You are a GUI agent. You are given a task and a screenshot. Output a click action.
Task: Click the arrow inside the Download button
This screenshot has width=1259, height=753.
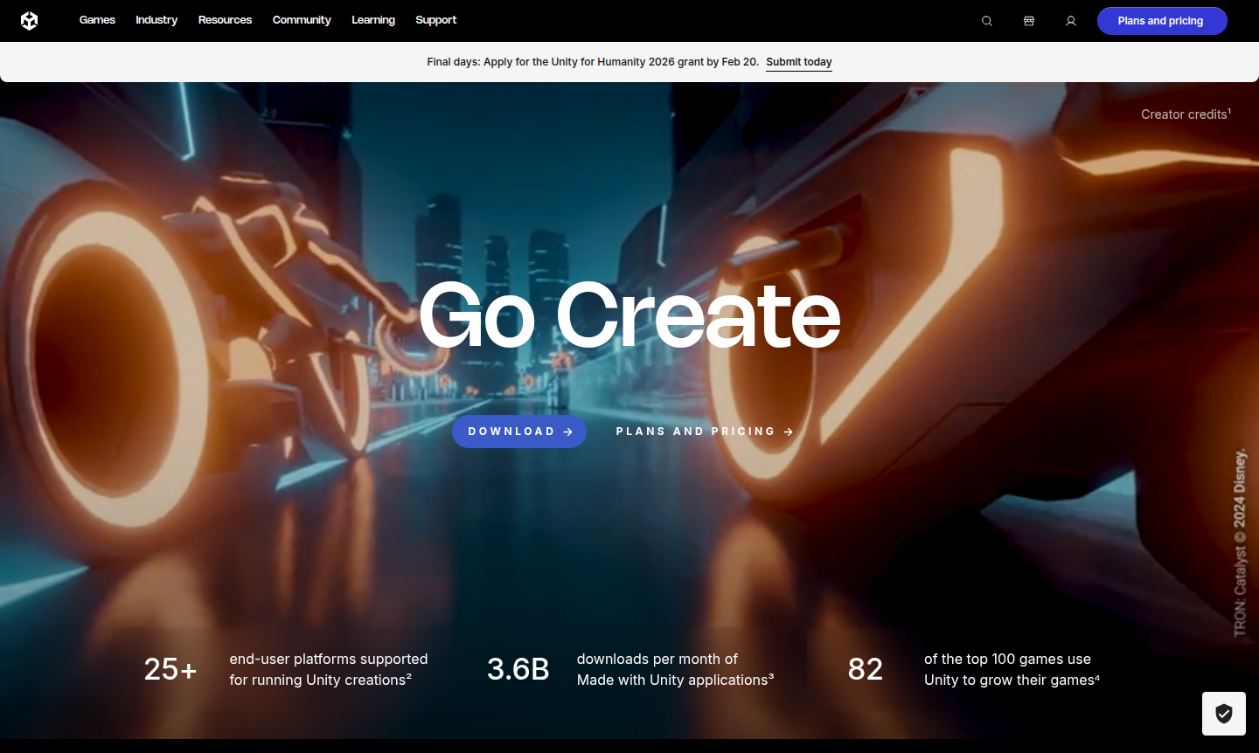click(x=568, y=432)
